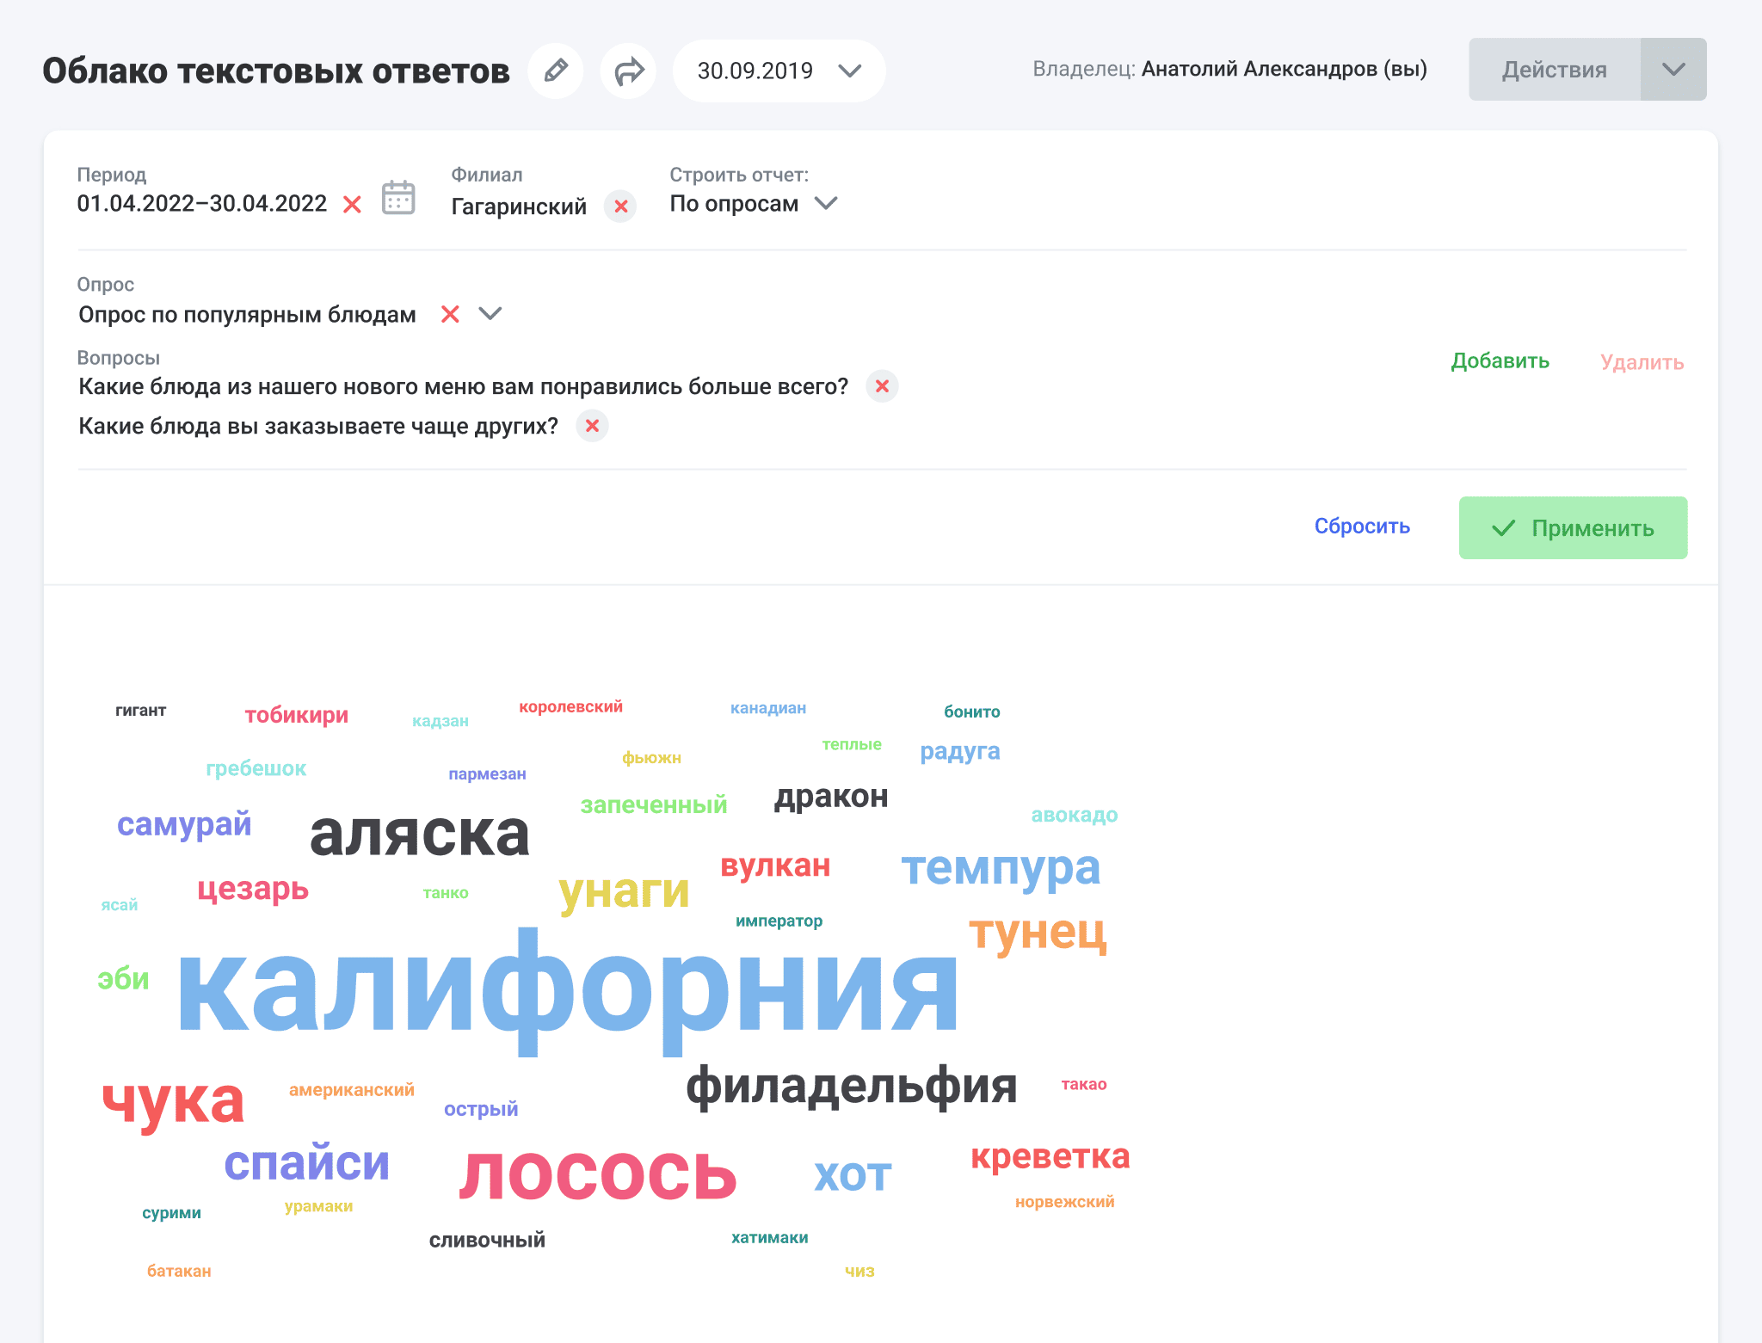Screen dimensions: 1762x1343
Task: Click Добавить to add a question
Action: [x=1500, y=361]
